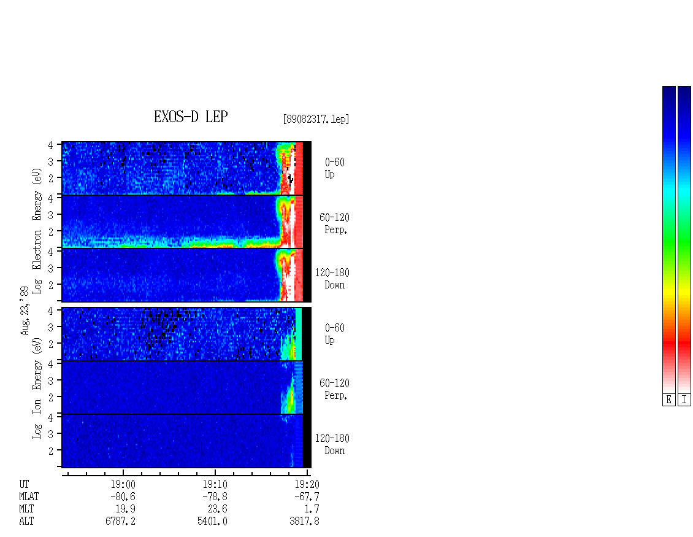Click the electron "60-120 Perp." pitch angle label
Screen dimensions: 693x537
335,223
